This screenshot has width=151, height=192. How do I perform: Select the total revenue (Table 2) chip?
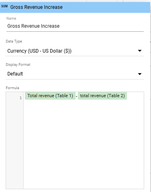102,96
